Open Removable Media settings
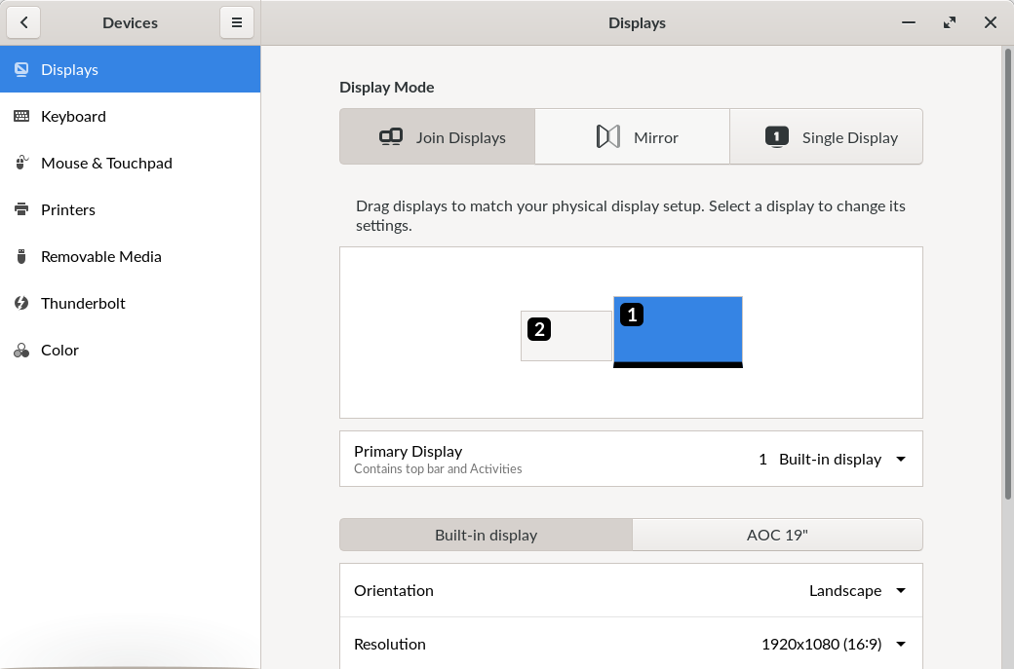The image size is (1014, 669). [130, 256]
